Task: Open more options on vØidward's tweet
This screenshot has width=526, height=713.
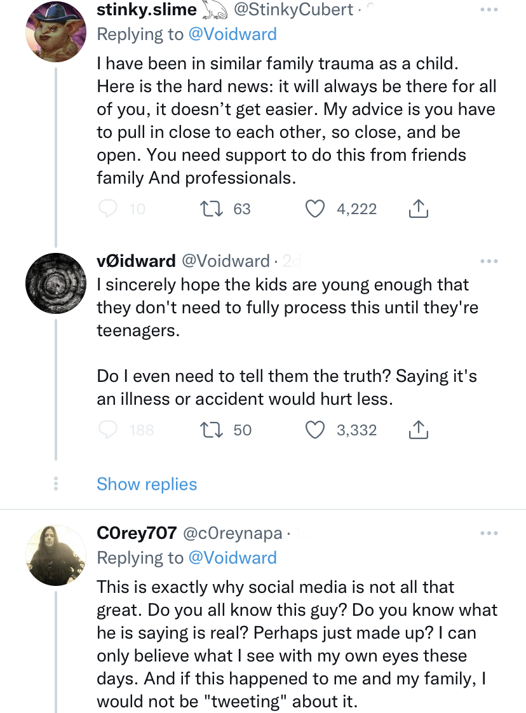Action: pyautogui.click(x=489, y=261)
